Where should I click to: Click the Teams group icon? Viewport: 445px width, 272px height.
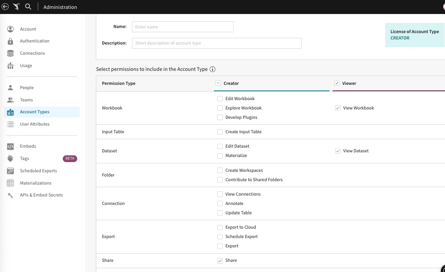(10, 100)
